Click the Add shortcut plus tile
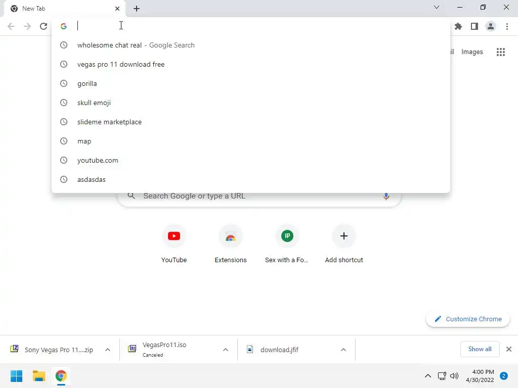This screenshot has width=518, height=388. click(x=344, y=244)
